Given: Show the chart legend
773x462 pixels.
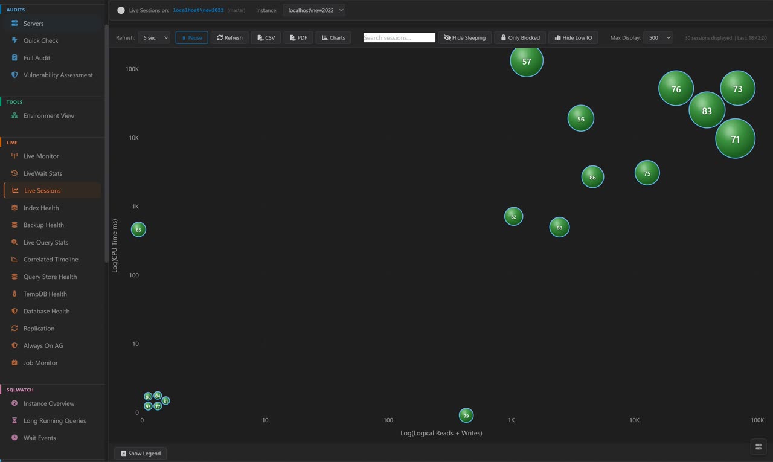Looking at the screenshot, I should click(140, 453).
